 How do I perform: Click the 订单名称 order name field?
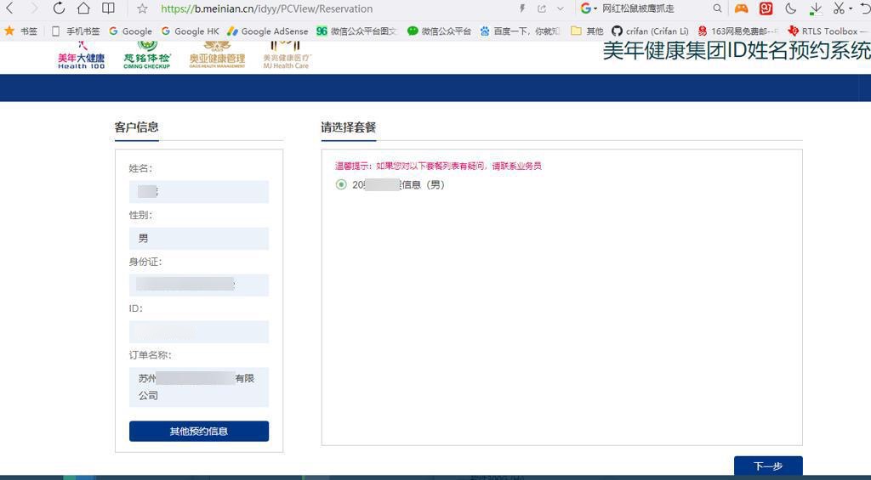pyautogui.click(x=199, y=387)
